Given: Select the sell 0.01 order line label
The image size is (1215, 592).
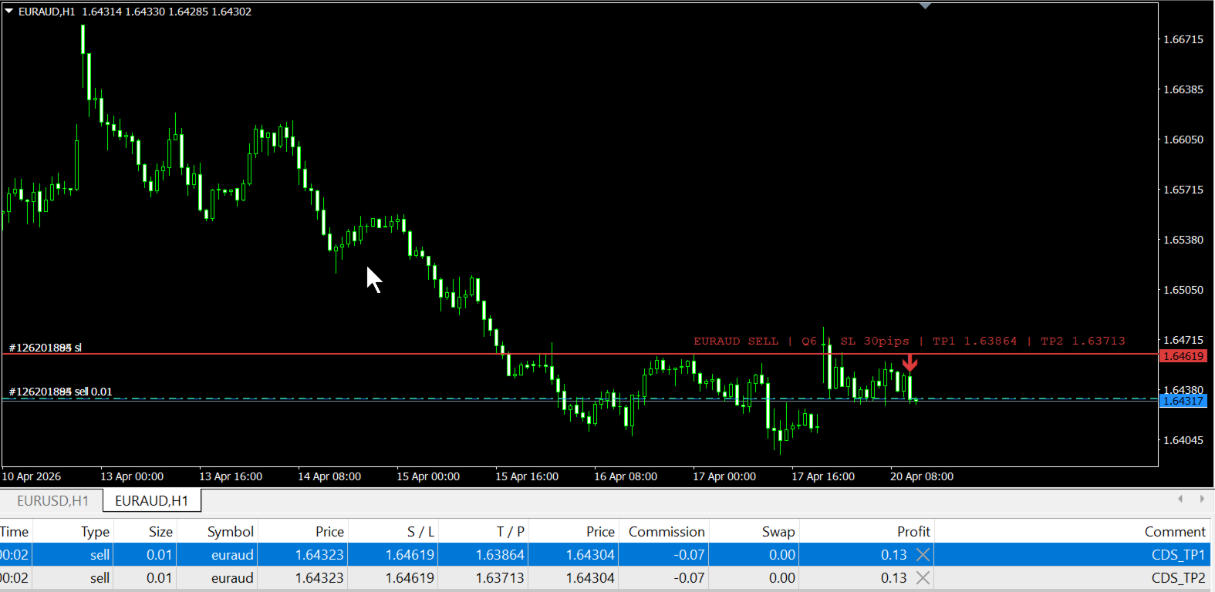Looking at the screenshot, I should point(60,392).
